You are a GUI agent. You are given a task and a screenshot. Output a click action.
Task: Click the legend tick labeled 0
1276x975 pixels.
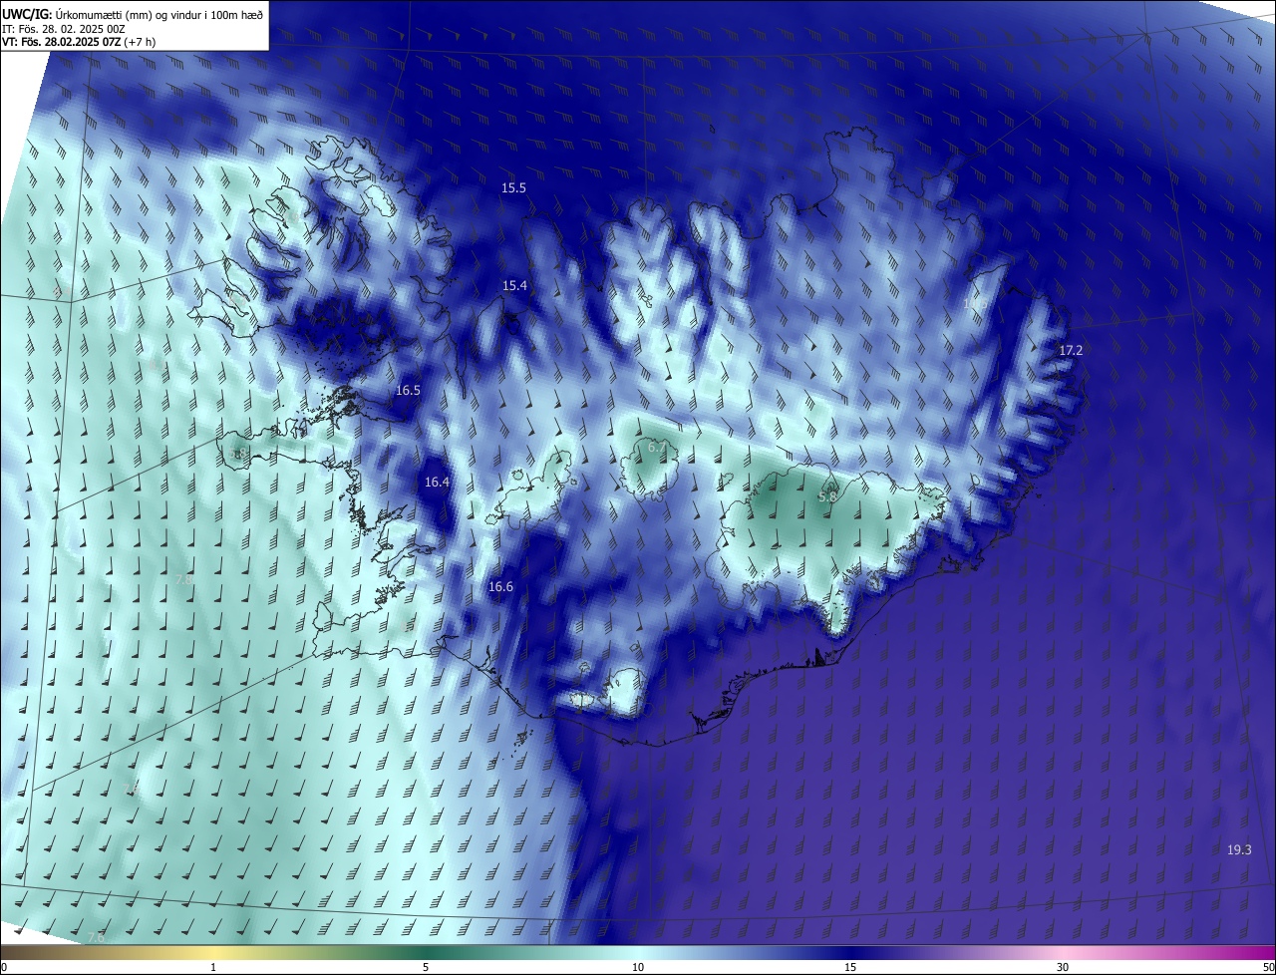[x=4, y=967]
